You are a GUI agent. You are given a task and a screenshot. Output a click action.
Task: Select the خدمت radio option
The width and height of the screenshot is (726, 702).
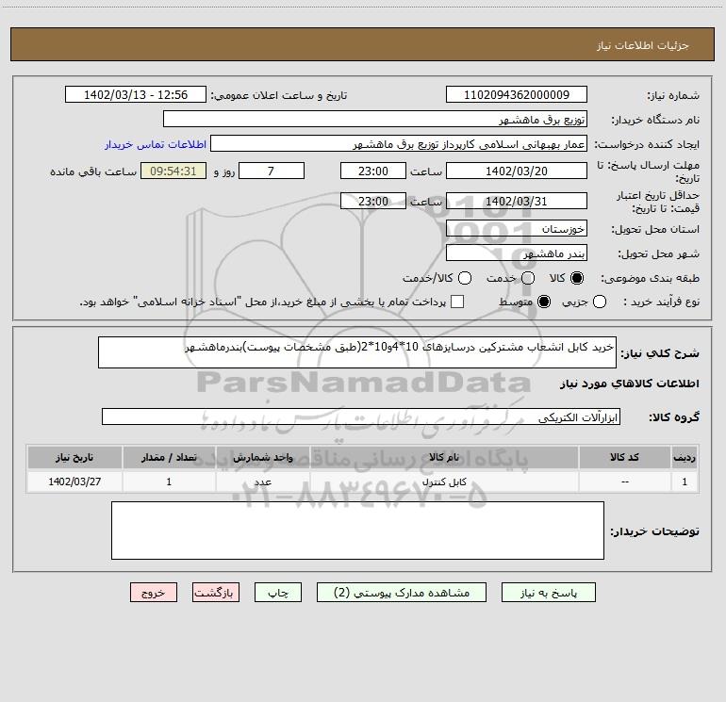pos(528,278)
